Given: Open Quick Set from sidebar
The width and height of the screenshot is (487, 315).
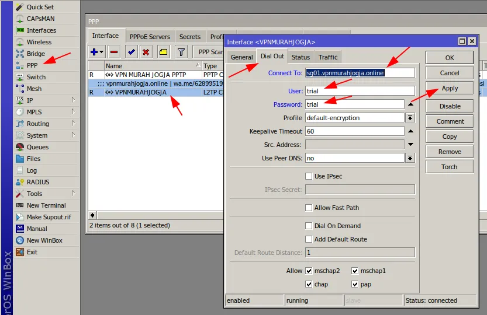Looking at the screenshot, I should 40,7.
